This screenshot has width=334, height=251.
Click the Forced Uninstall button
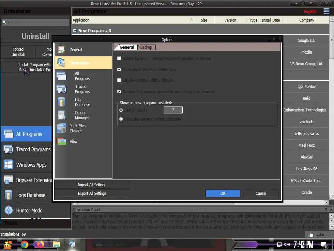pyautogui.click(x=18, y=52)
